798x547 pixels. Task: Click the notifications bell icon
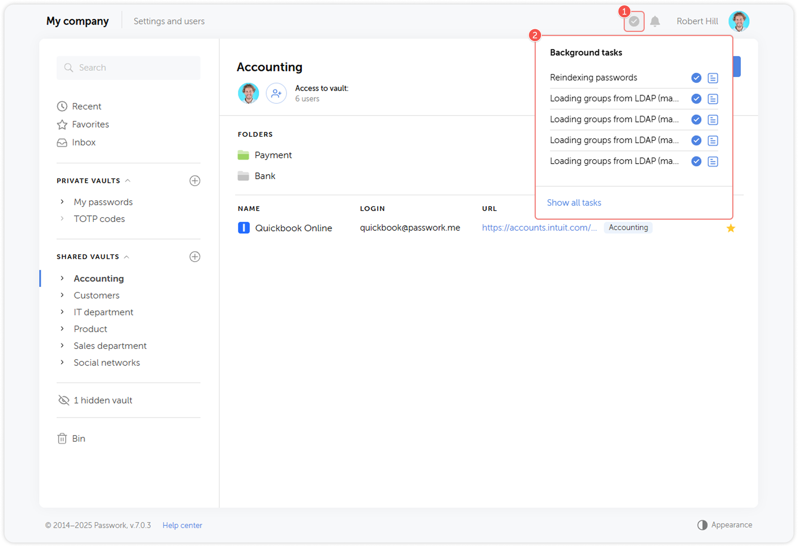coord(655,21)
